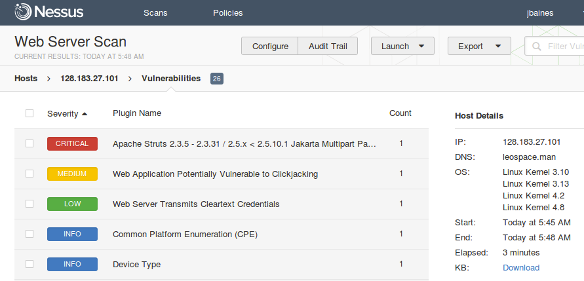Click the Linux Kernel 3.13 OS entry
The width and height of the screenshot is (584, 281).
[x=536, y=184]
